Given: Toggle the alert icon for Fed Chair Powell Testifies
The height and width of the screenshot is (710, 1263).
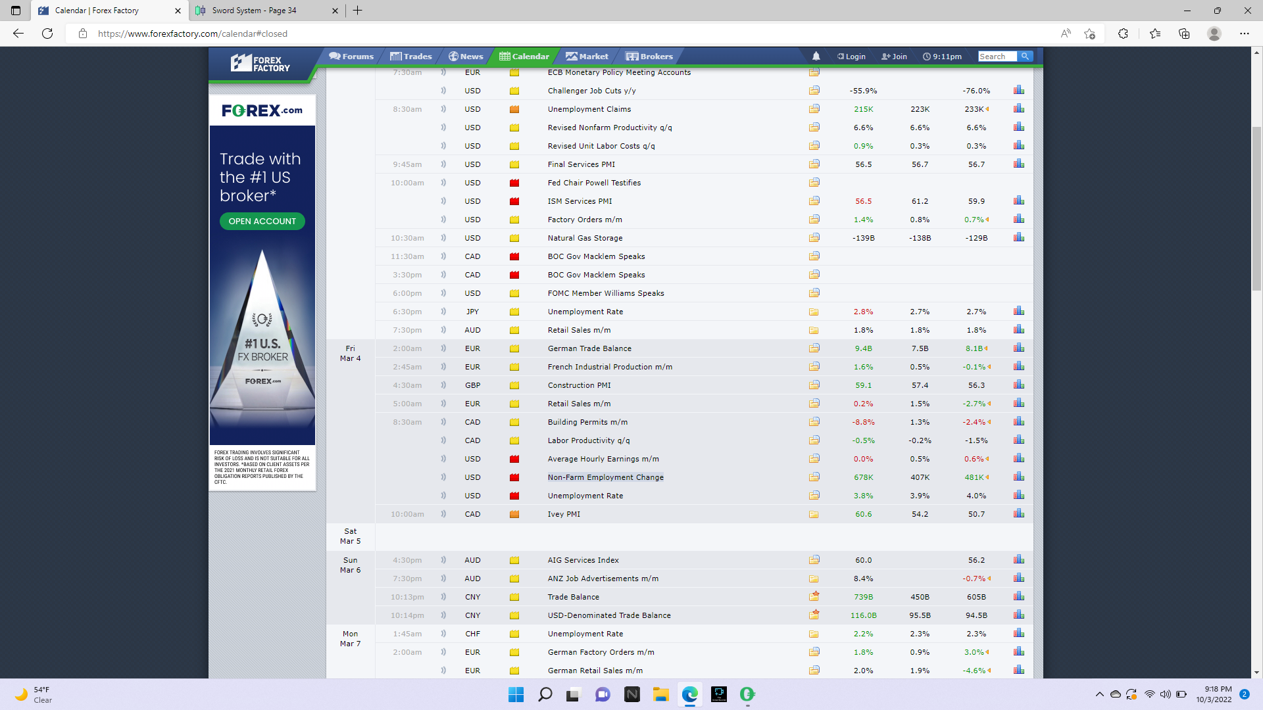Looking at the screenshot, I should point(443,183).
